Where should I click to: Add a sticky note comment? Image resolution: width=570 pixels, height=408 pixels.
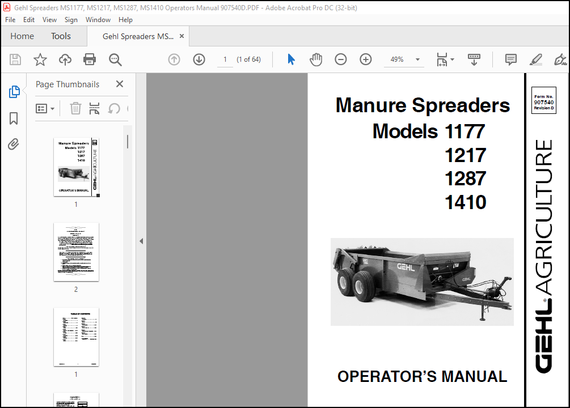tap(511, 59)
